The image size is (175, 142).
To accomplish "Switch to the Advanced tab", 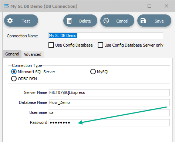I will pos(33,54).
